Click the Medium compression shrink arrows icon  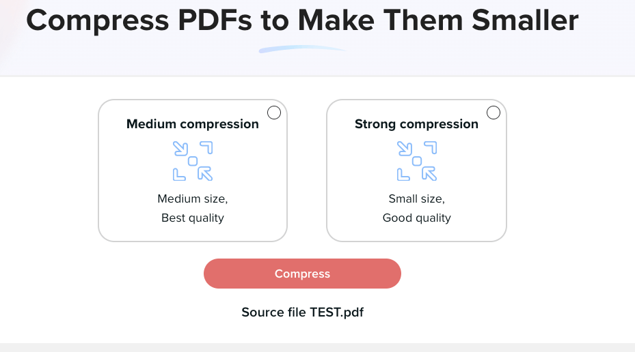click(x=193, y=161)
